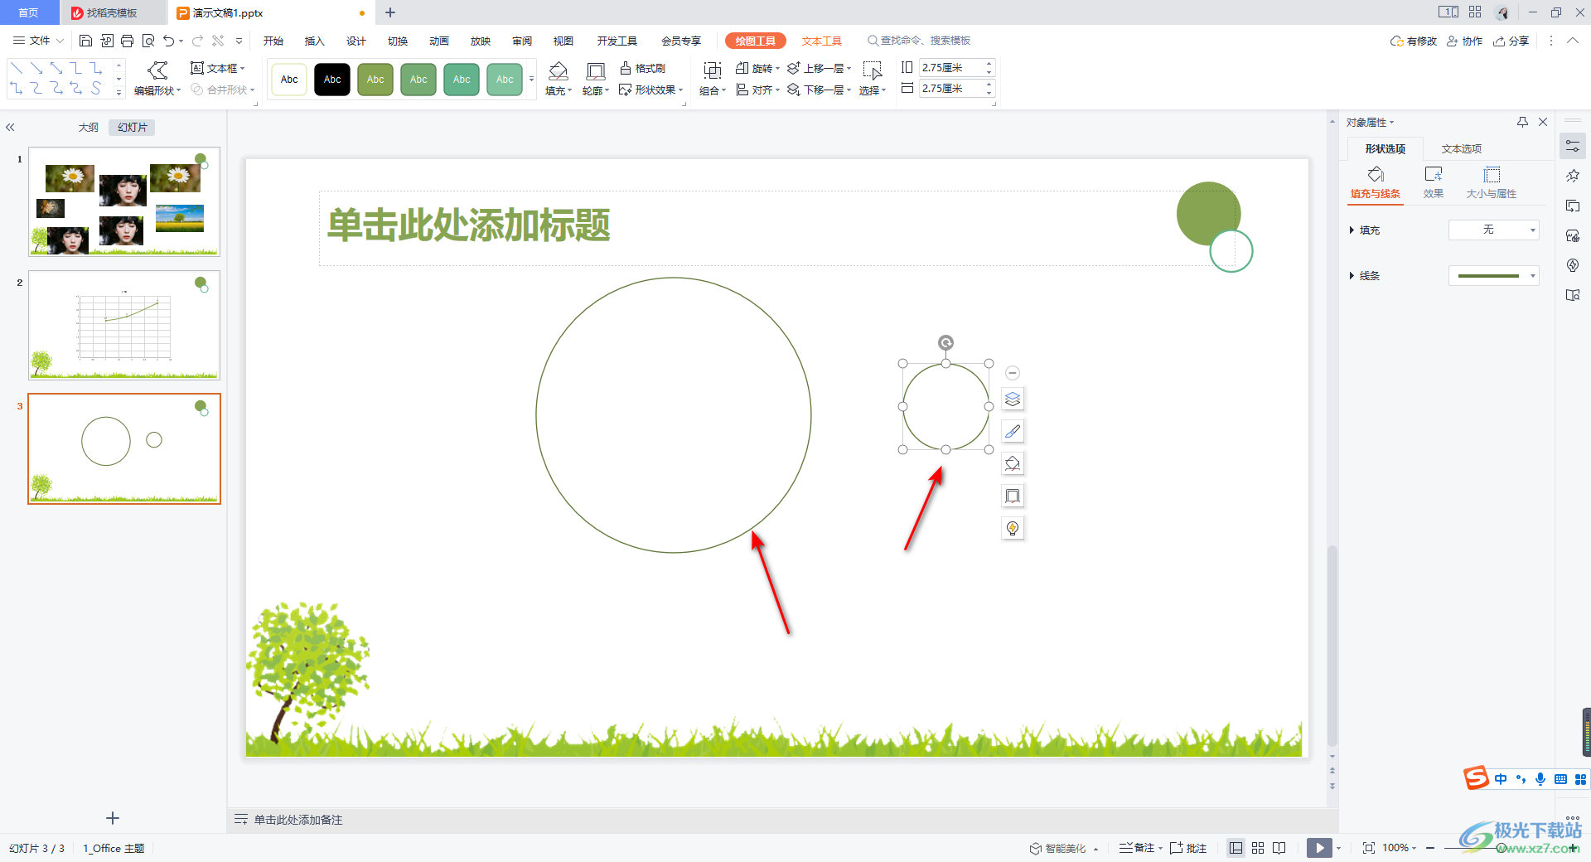Viewport: 1591px width, 862px height.
Task: Add a new slide with plus icon
Action: pyautogui.click(x=113, y=818)
